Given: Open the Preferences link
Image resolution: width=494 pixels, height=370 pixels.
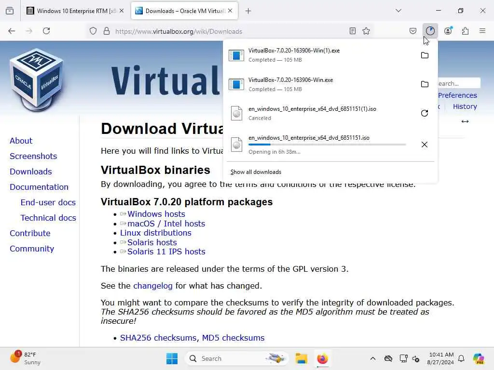Looking at the screenshot, I should tap(457, 95).
